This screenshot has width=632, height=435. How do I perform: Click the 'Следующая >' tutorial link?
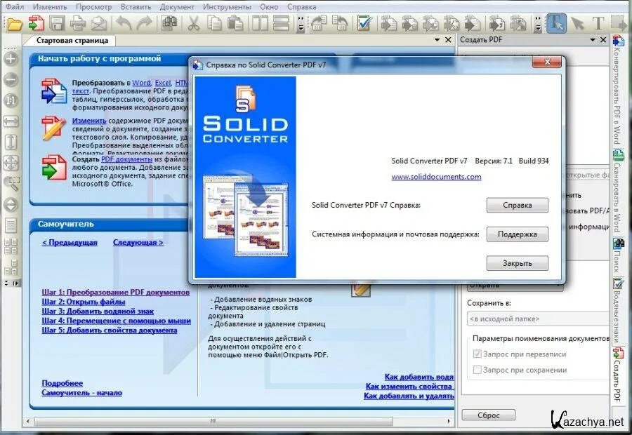click(x=138, y=243)
